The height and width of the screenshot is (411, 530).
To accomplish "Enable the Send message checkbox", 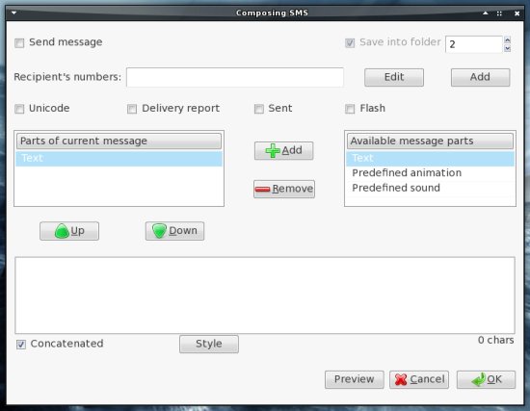I will [x=19, y=43].
